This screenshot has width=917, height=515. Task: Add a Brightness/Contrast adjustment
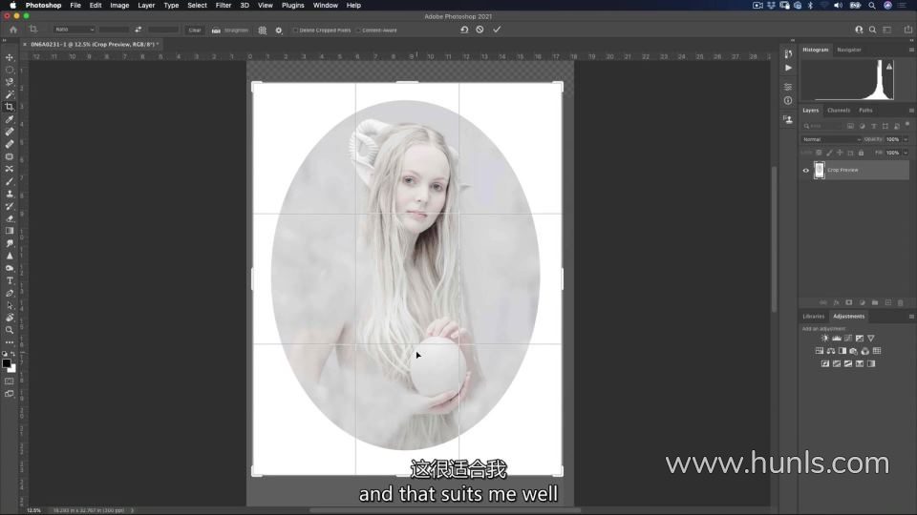[x=824, y=338]
